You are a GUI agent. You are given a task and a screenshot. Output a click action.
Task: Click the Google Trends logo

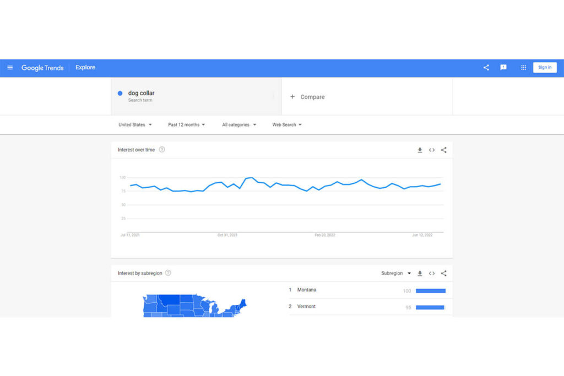[x=42, y=68]
